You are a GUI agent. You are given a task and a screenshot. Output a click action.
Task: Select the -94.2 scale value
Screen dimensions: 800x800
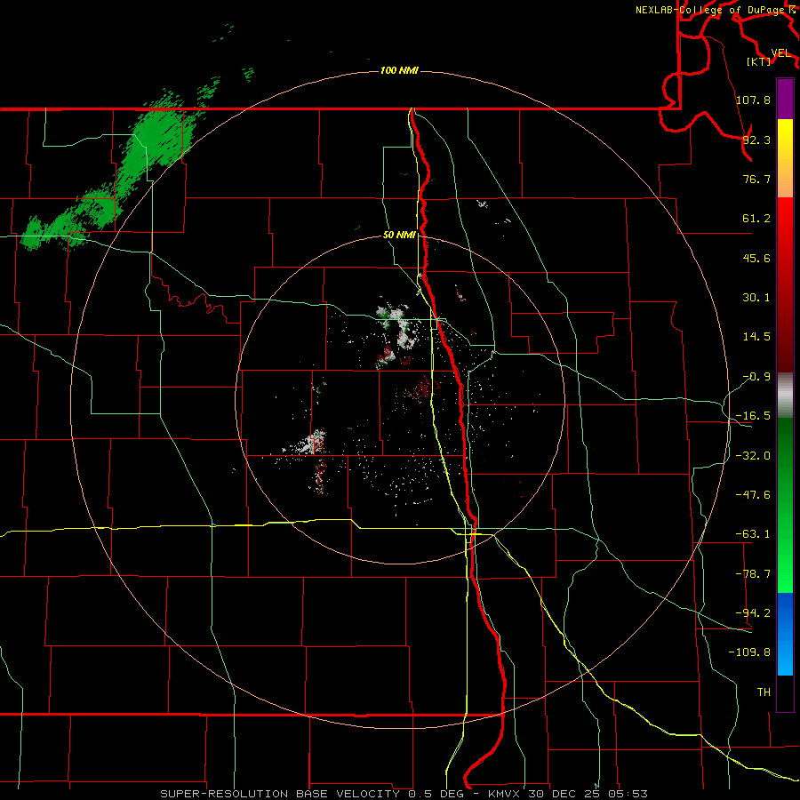pos(753,613)
